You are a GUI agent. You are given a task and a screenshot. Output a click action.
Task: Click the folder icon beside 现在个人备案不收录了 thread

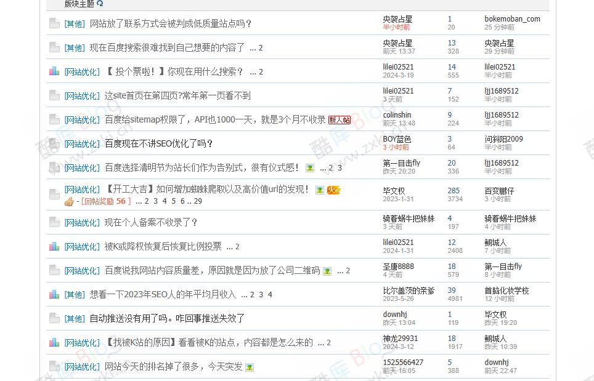pos(54,222)
